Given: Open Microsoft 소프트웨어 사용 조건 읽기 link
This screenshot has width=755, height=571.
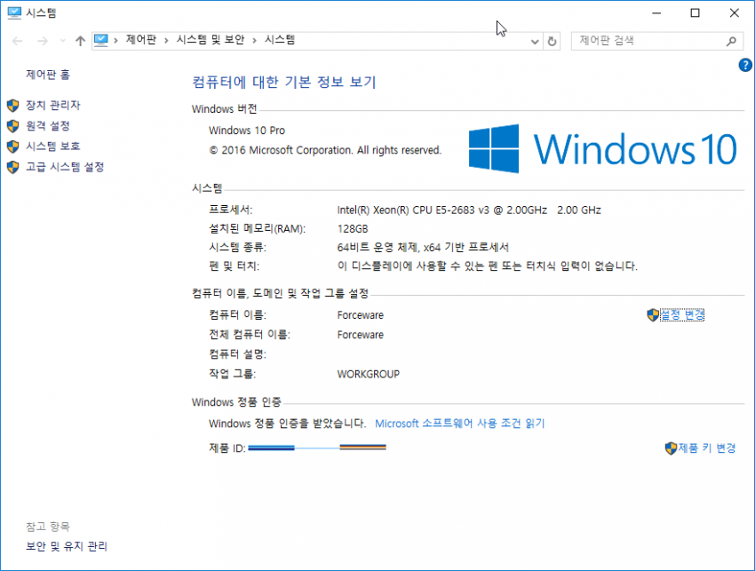Looking at the screenshot, I should click(459, 424).
